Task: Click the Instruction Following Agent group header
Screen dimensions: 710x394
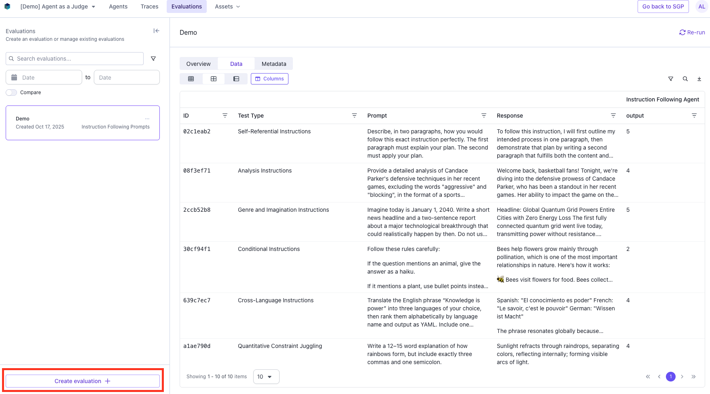Action: pos(663,99)
